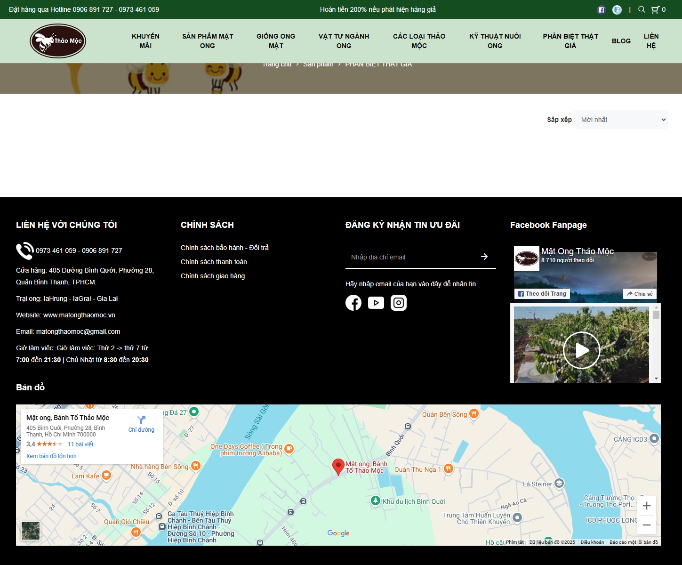Open the Sắp xếp sort dropdown
The height and width of the screenshot is (565, 682).
pos(620,120)
